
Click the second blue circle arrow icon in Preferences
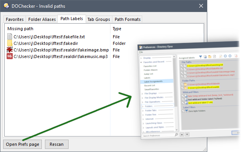tap(230, 56)
